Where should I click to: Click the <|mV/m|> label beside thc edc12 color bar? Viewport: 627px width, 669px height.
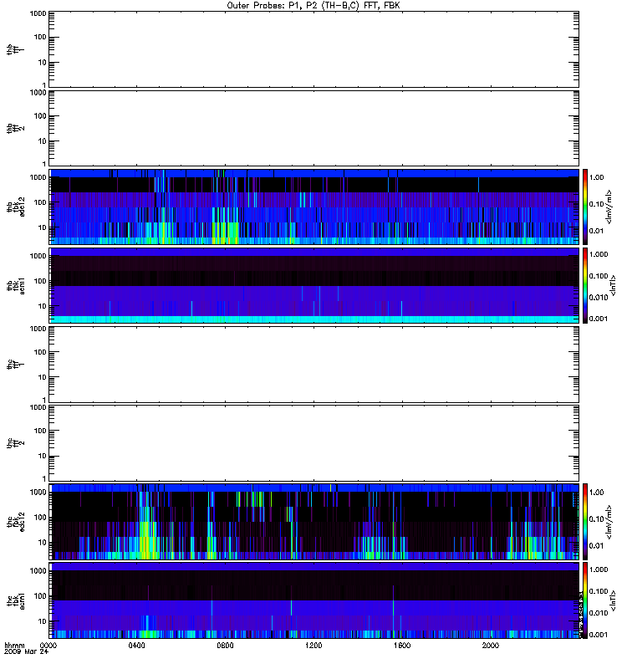click(x=609, y=522)
